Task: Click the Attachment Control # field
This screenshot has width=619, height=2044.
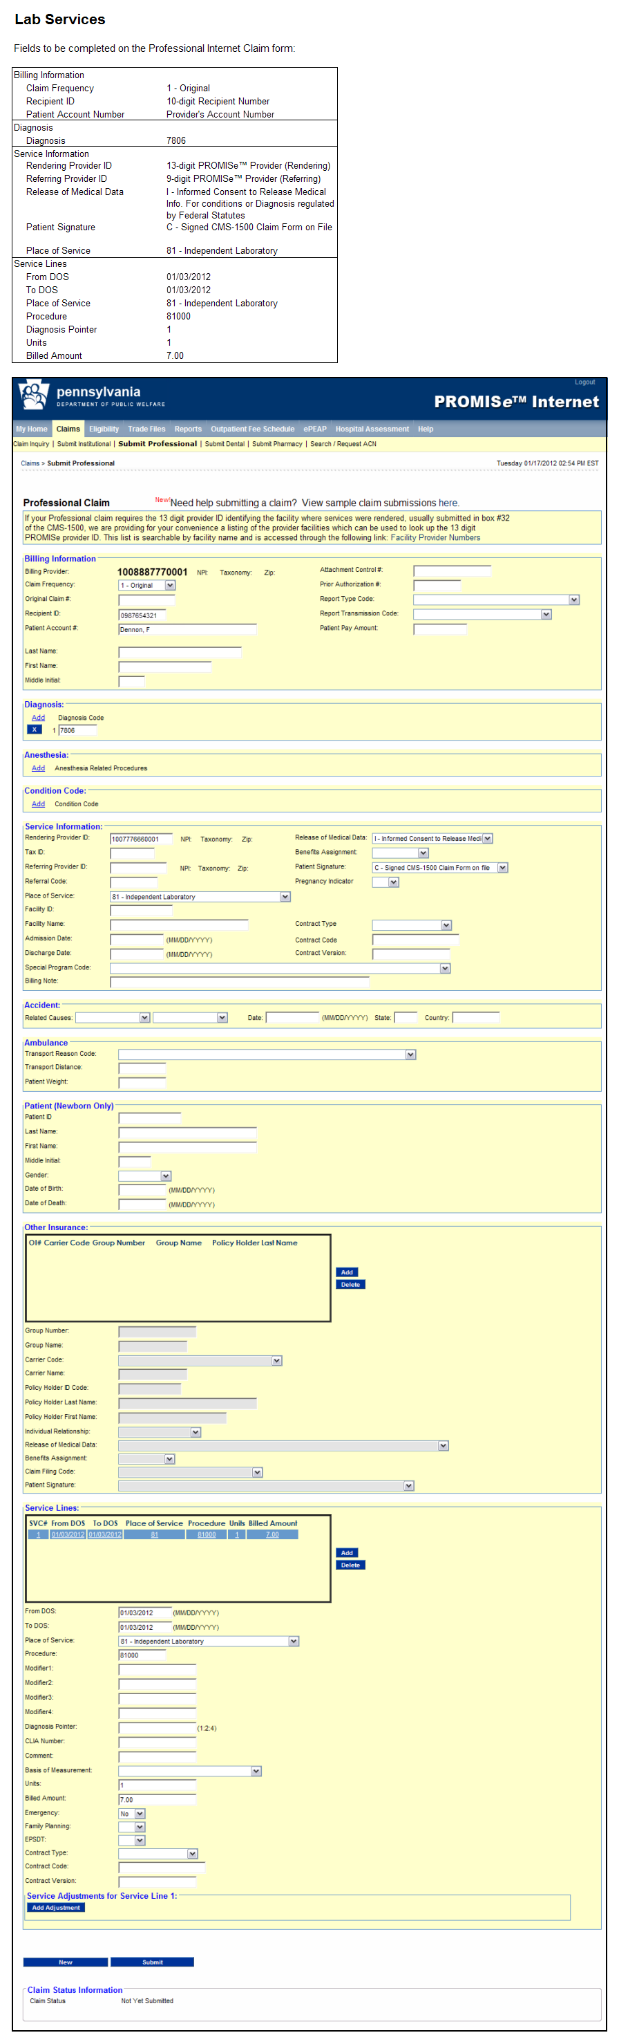Action: coord(452,570)
